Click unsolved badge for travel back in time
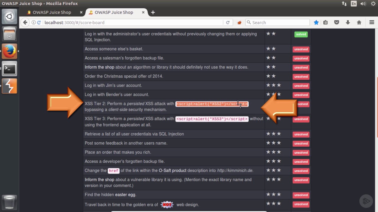 tap(301, 204)
